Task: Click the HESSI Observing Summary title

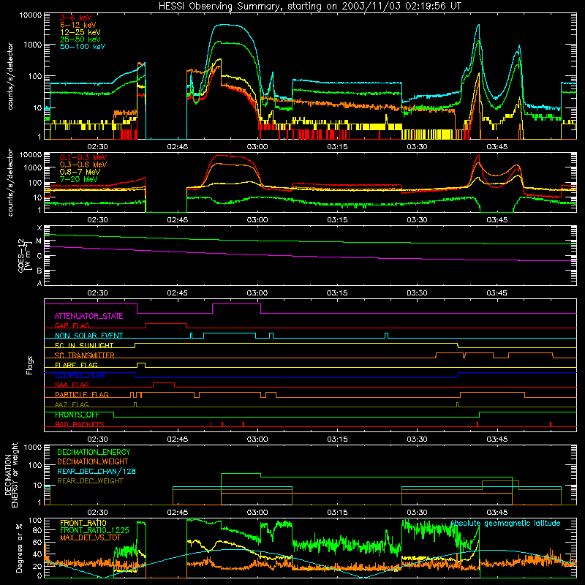Action: click(310, 7)
